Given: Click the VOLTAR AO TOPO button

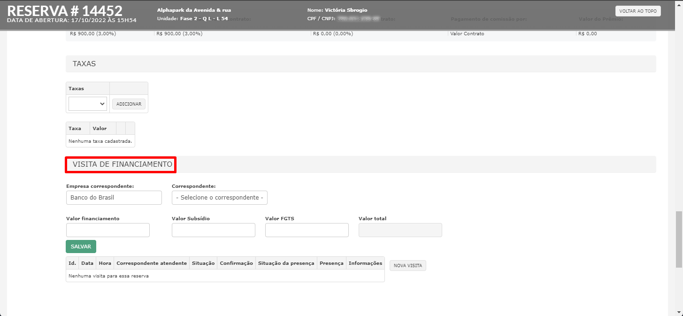Looking at the screenshot, I should pos(638,11).
